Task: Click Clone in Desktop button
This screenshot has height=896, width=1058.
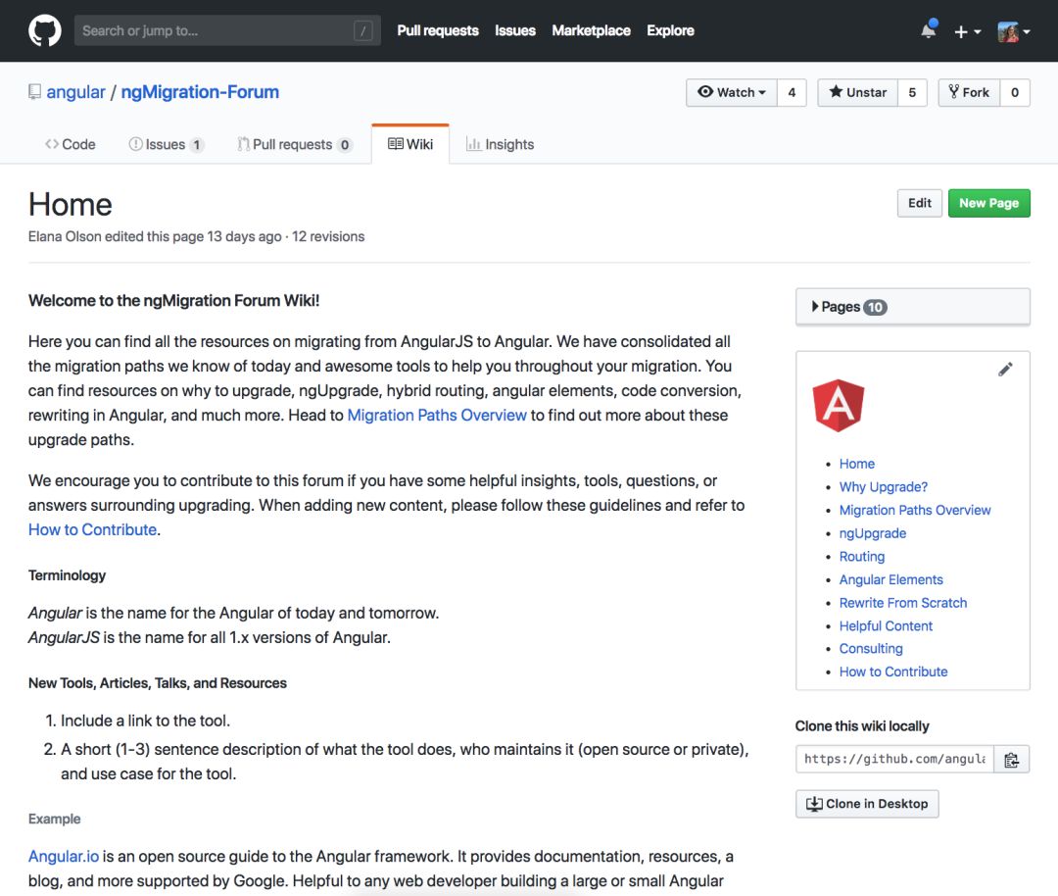Action: tap(867, 804)
